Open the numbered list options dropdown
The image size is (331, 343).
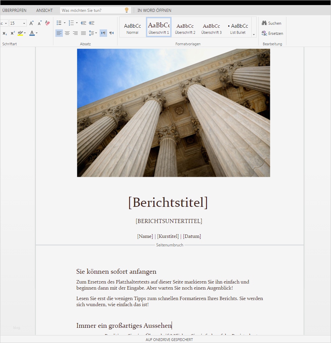click(x=77, y=23)
